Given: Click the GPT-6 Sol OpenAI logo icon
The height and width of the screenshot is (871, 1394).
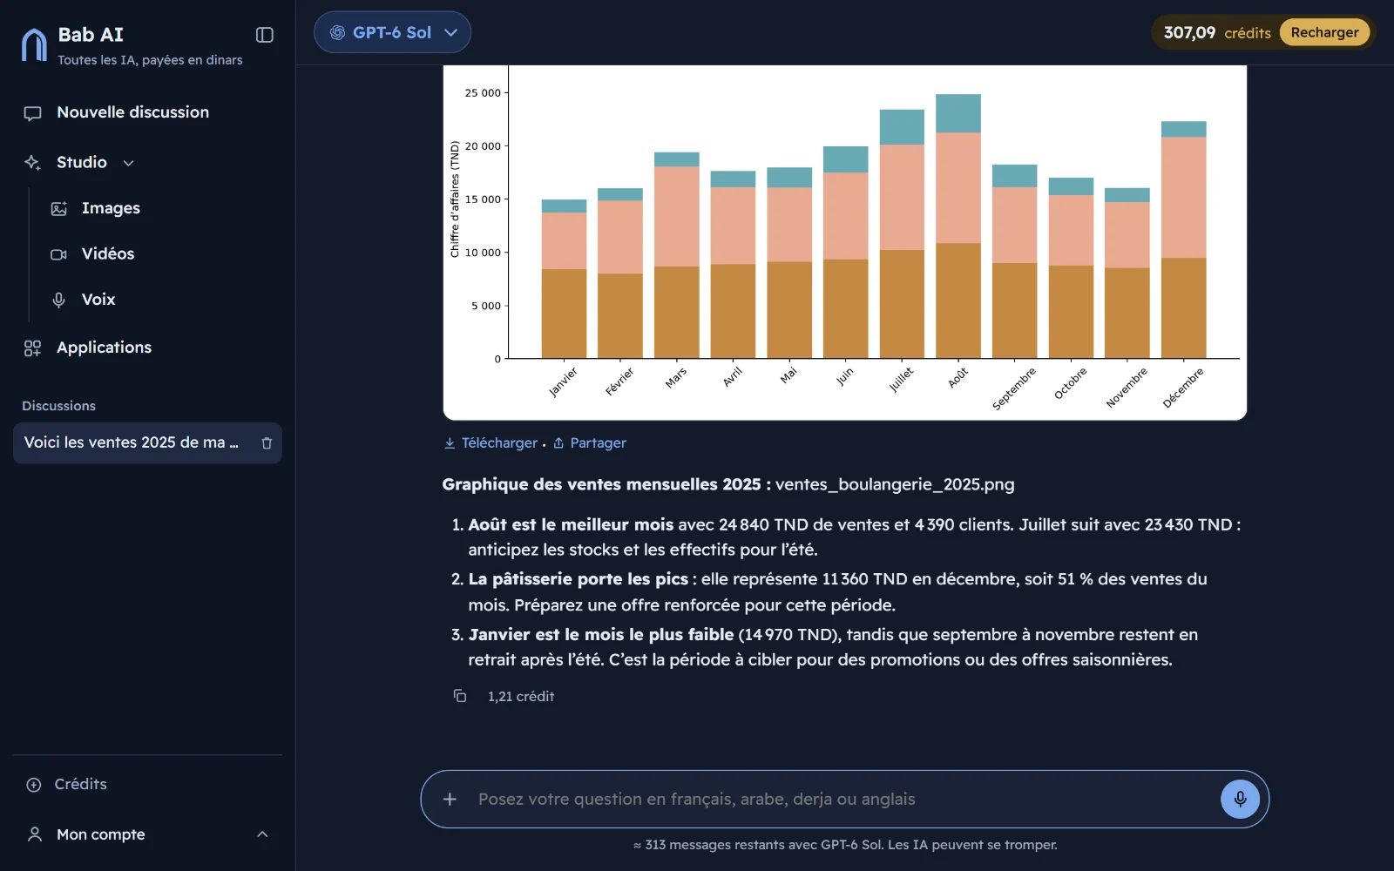Looking at the screenshot, I should pos(337,33).
